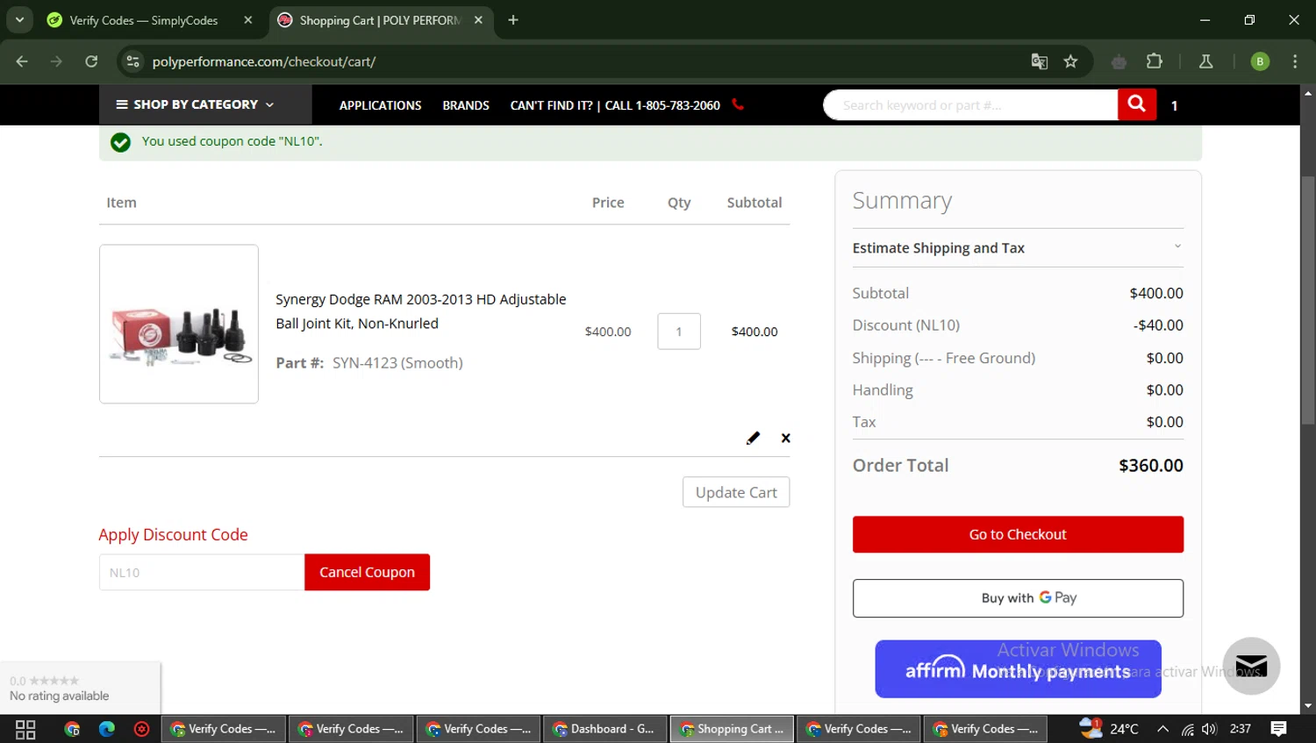Click the browser address bar URL
This screenshot has height=743, width=1316.
263,61
